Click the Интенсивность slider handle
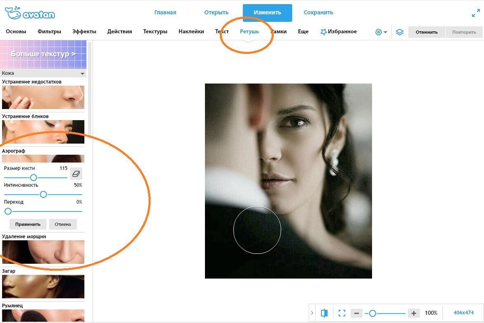Viewport: 484px width, 323px height. [x=43, y=194]
